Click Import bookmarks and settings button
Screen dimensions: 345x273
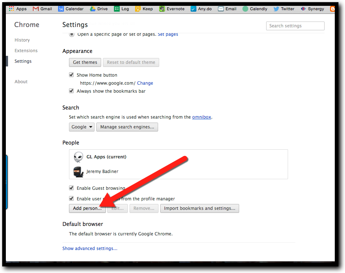200,208
